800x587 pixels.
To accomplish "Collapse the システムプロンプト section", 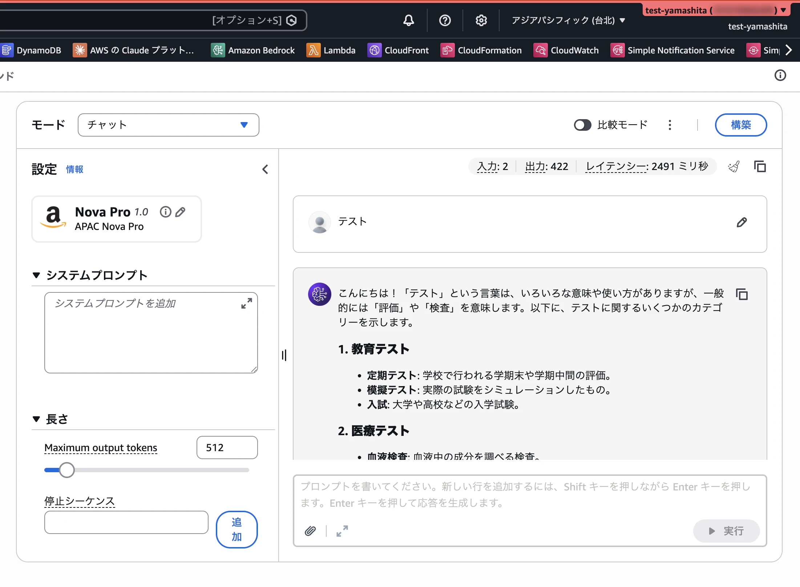I will click(36, 275).
